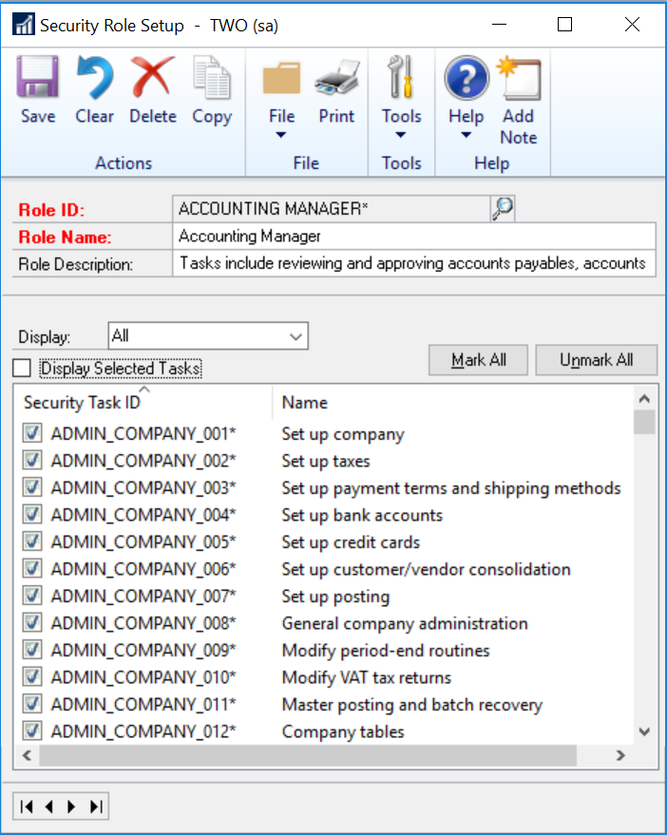
Task: Go to last record navigation arrow
Action: pos(96,807)
